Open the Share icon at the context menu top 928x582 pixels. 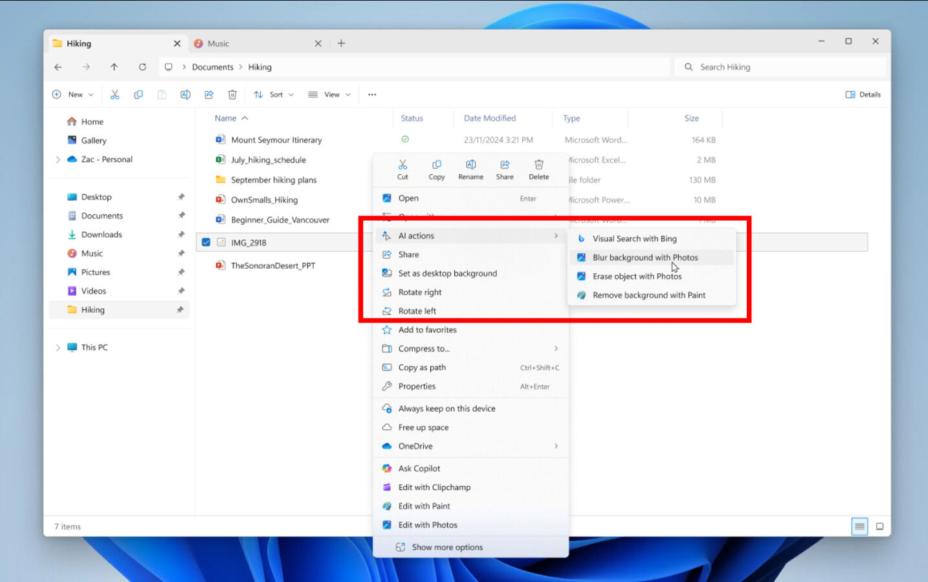(505, 168)
